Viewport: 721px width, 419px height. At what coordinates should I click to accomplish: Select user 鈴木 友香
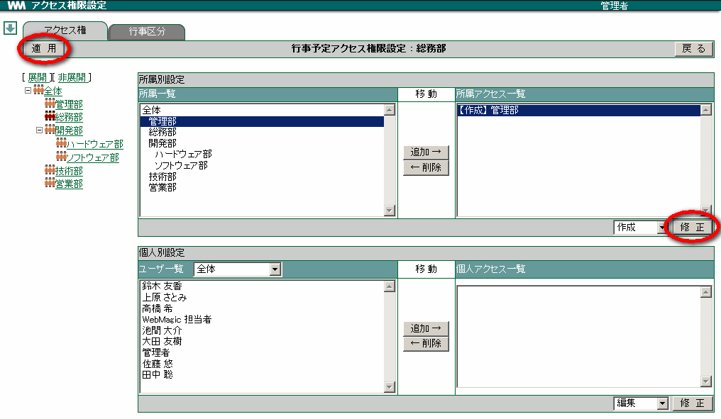(x=262, y=286)
